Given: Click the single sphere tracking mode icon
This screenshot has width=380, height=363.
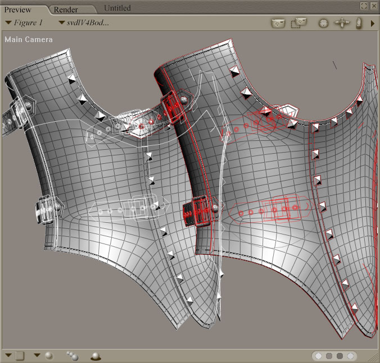Looking at the screenshot, I should click(49, 355).
